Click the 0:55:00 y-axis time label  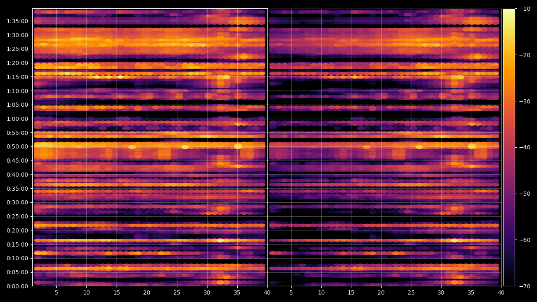click(17, 133)
